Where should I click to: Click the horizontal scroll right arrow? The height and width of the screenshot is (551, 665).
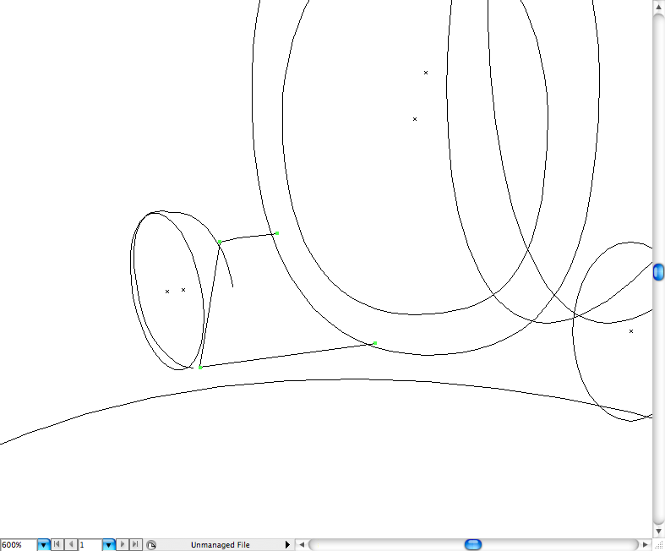pyautogui.click(x=646, y=544)
